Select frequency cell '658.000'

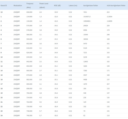(x=29, y=12)
